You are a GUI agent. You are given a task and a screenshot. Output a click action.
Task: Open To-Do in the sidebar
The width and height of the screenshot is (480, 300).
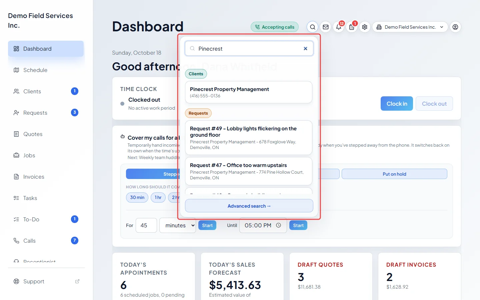(x=46, y=219)
